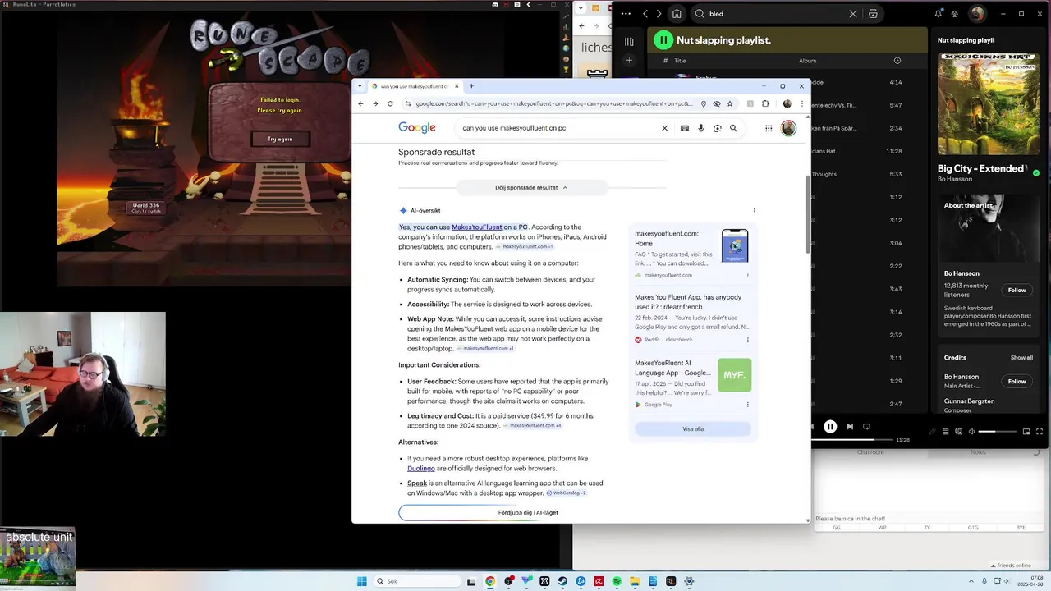Screen dimensions: 1051x591
Task: Open Spotify browse icon next to search
Action: click(873, 14)
